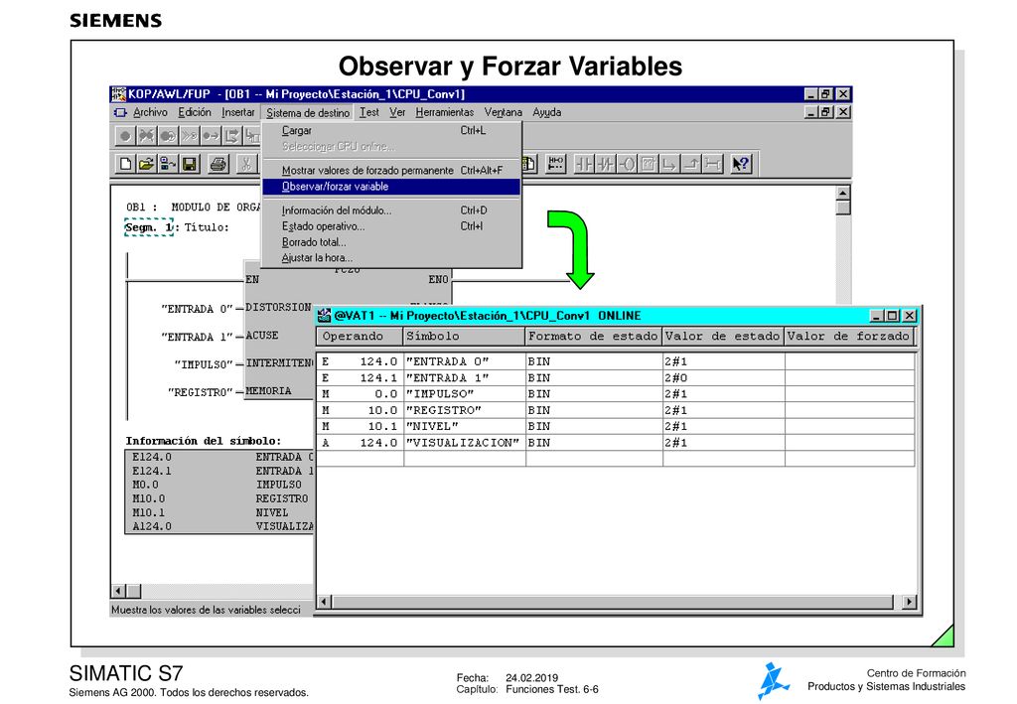Image resolution: width=1017 pixels, height=704 pixels.
Task: Click operand M 10.0 cell
Action: pos(360,410)
